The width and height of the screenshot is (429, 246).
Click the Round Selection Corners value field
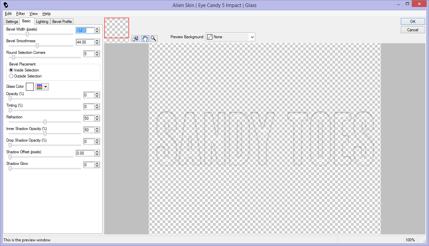coord(89,54)
